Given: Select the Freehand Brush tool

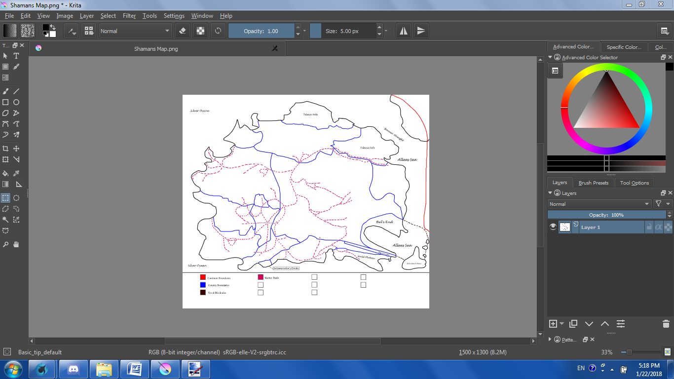Looking at the screenshot, I should click(x=5, y=91).
